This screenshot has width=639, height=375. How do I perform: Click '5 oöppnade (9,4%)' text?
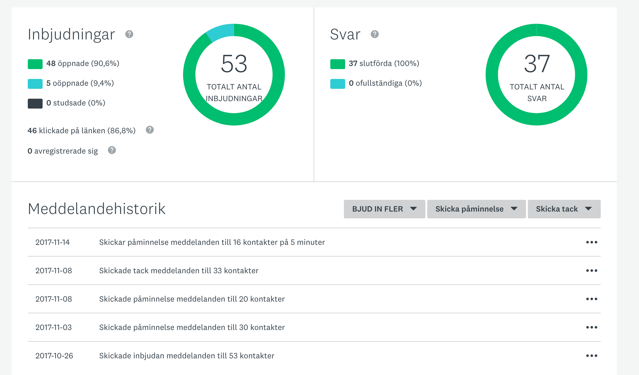[80, 83]
